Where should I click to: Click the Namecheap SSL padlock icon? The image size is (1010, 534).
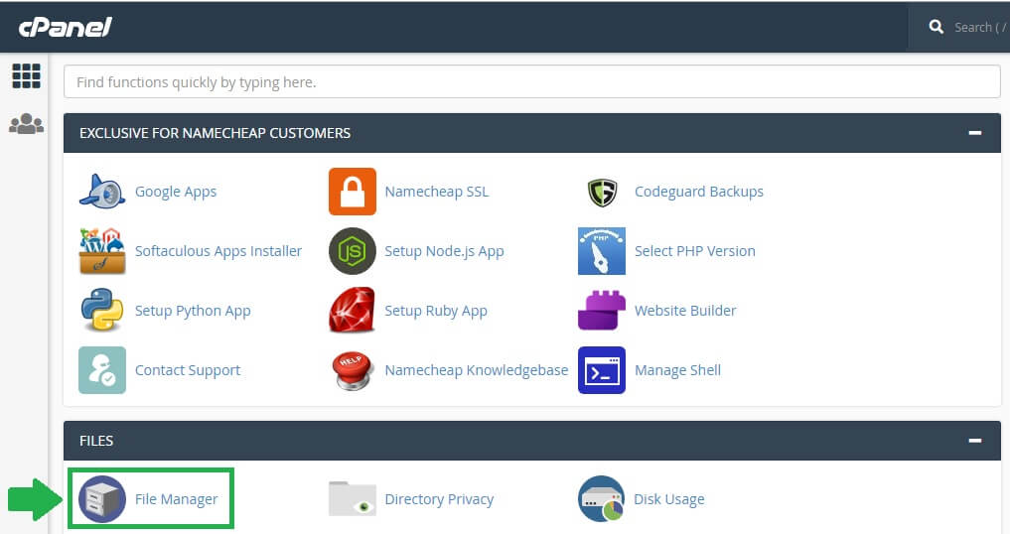pos(353,192)
